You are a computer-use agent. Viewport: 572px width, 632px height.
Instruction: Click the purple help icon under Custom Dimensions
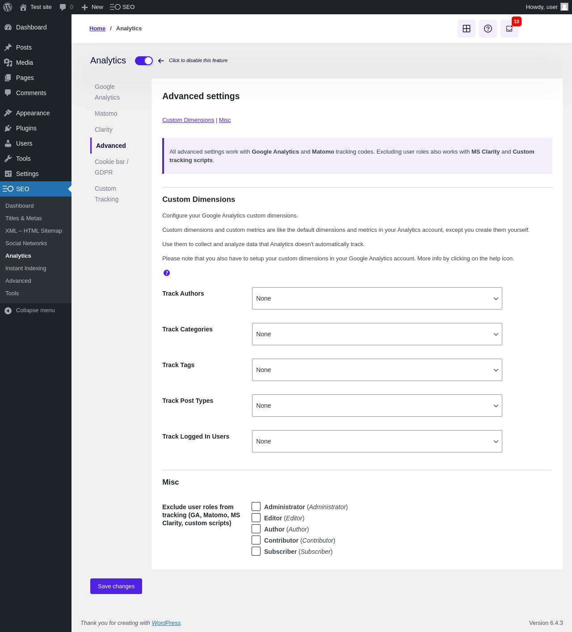pyautogui.click(x=167, y=273)
